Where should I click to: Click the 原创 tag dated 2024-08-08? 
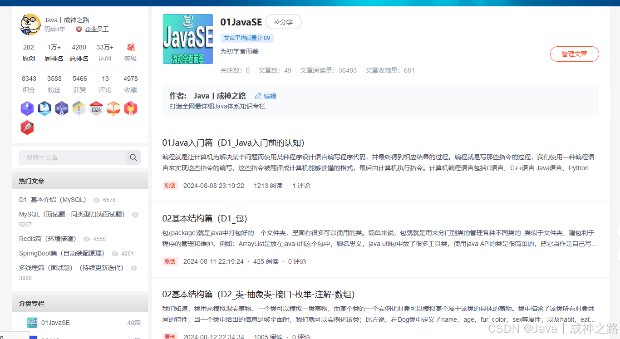(x=170, y=186)
